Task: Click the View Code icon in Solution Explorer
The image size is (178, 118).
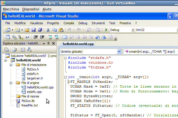Action: coord(23,50)
